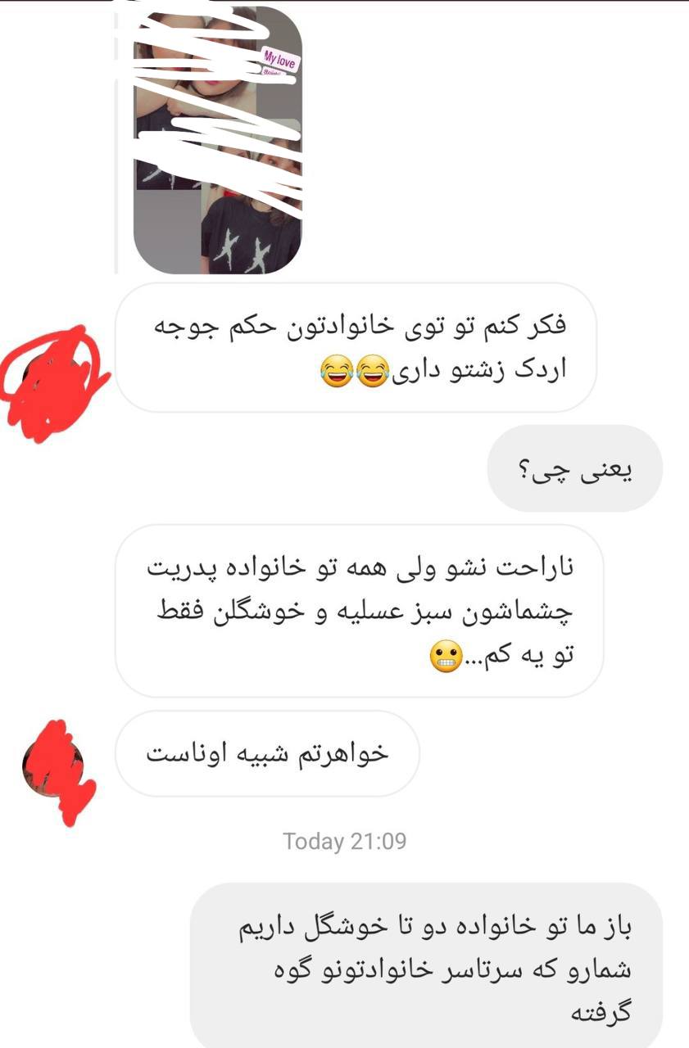Click the line 'شمارو که سرتاسر خانوادتونو گوه'
689x1048 pixels.
click(x=429, y=971)
